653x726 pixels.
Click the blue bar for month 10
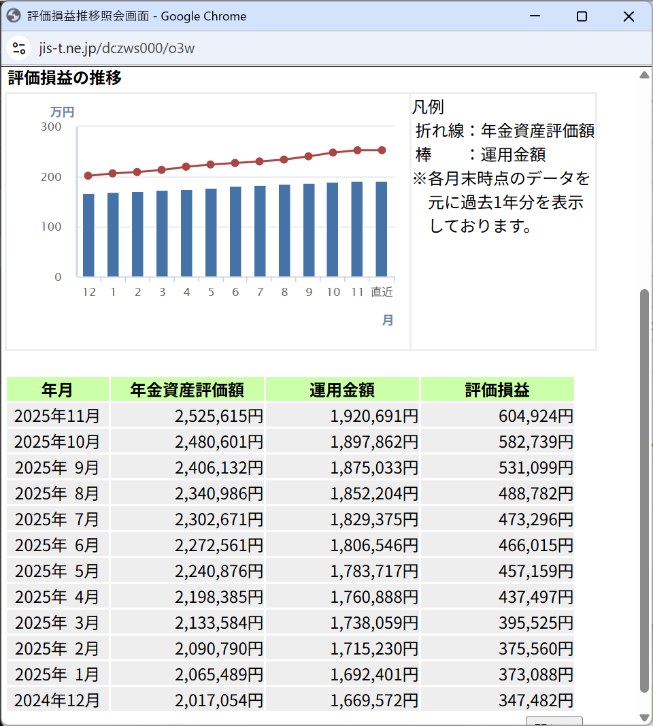coord(333,229)
